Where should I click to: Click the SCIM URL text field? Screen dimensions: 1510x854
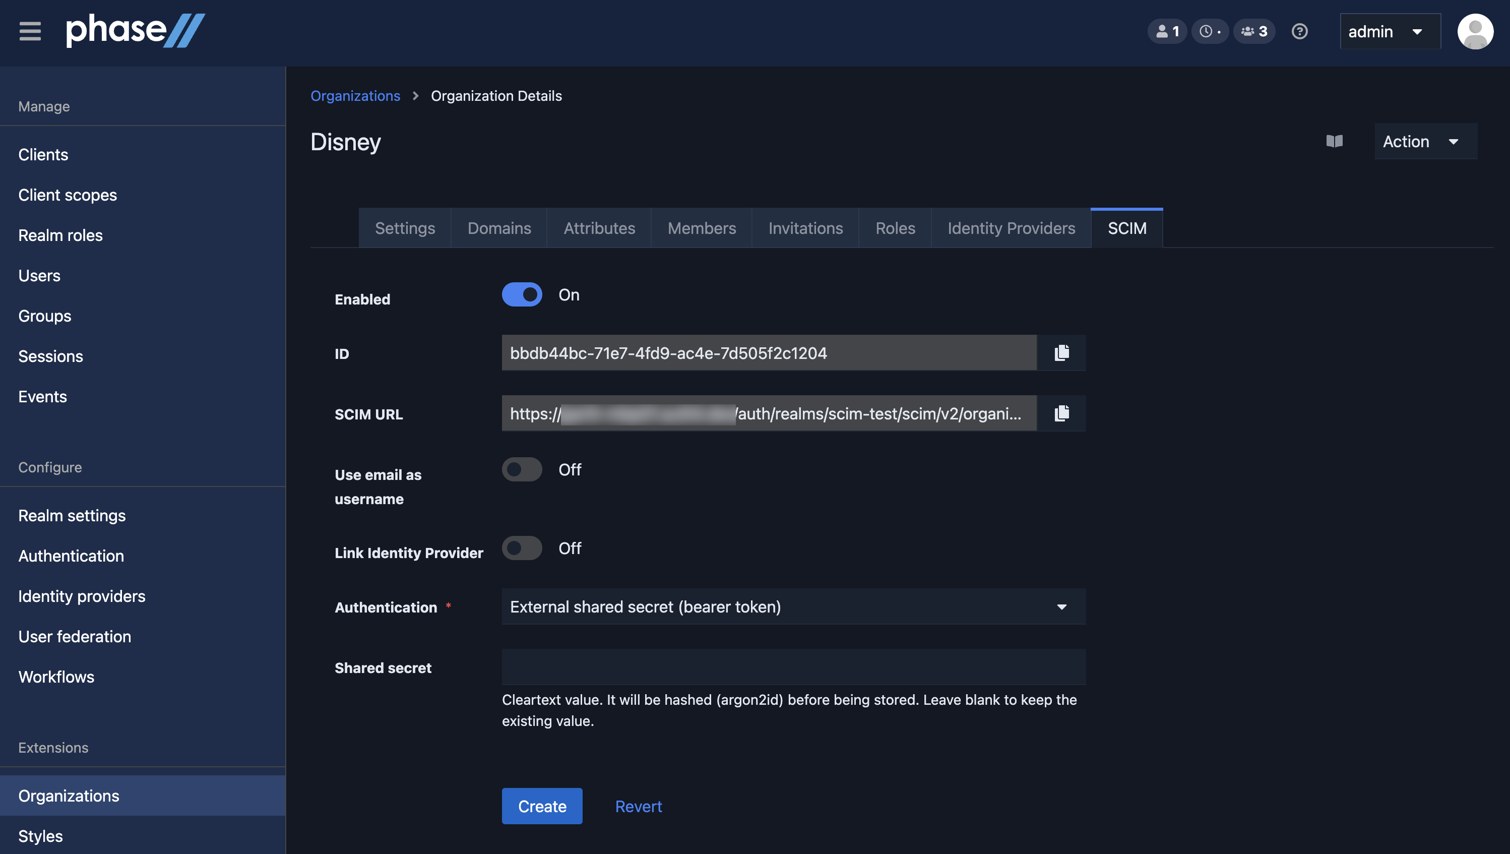tap(769, 413)
